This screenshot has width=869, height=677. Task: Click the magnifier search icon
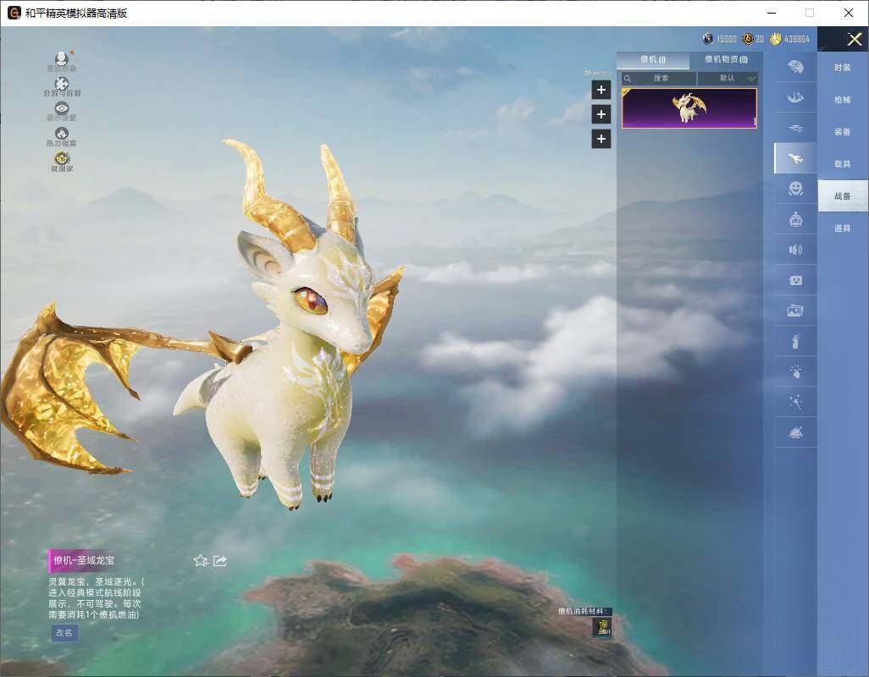pos(628,79)
